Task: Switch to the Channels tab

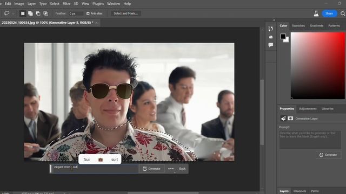Action: point(300,191)
